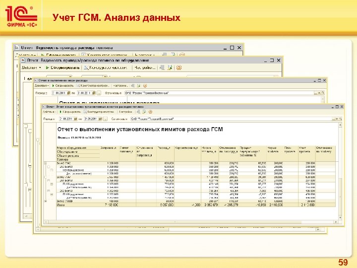
Task: Collapse the second equipment subgroup under БелАЗ 7547
Action: click(x=52, y=195)
